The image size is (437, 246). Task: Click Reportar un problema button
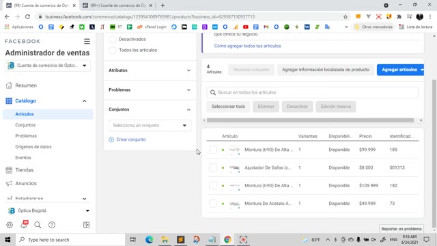(x=401, y=229)
